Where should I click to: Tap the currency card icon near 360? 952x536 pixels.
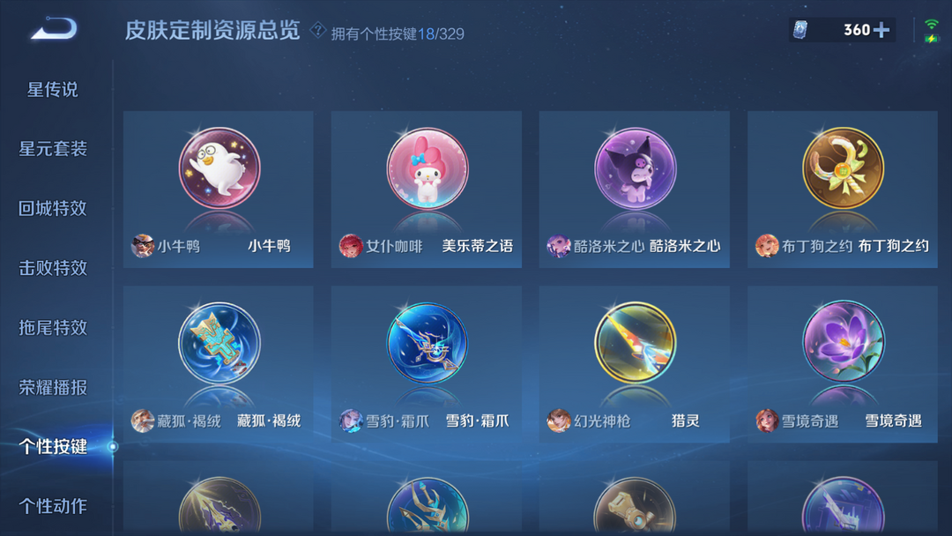coord(800,30)
